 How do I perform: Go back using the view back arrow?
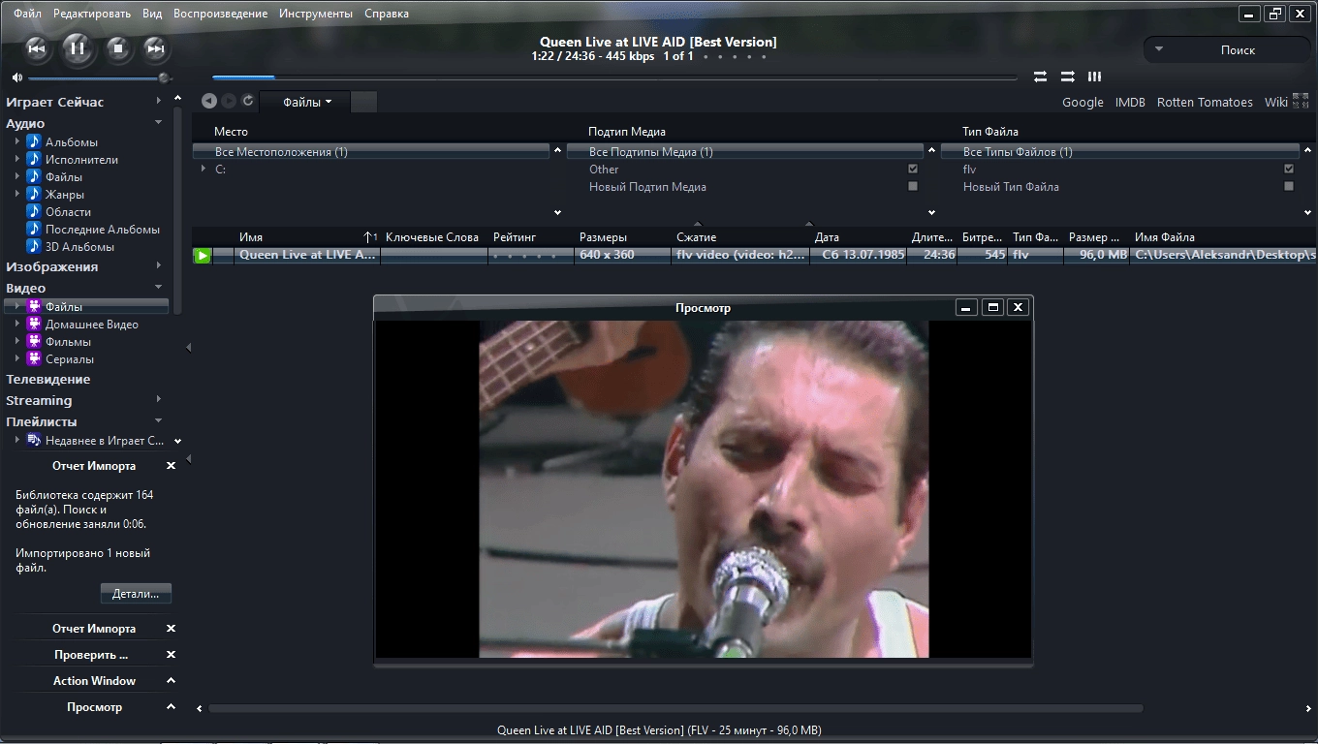pos(208,101)
